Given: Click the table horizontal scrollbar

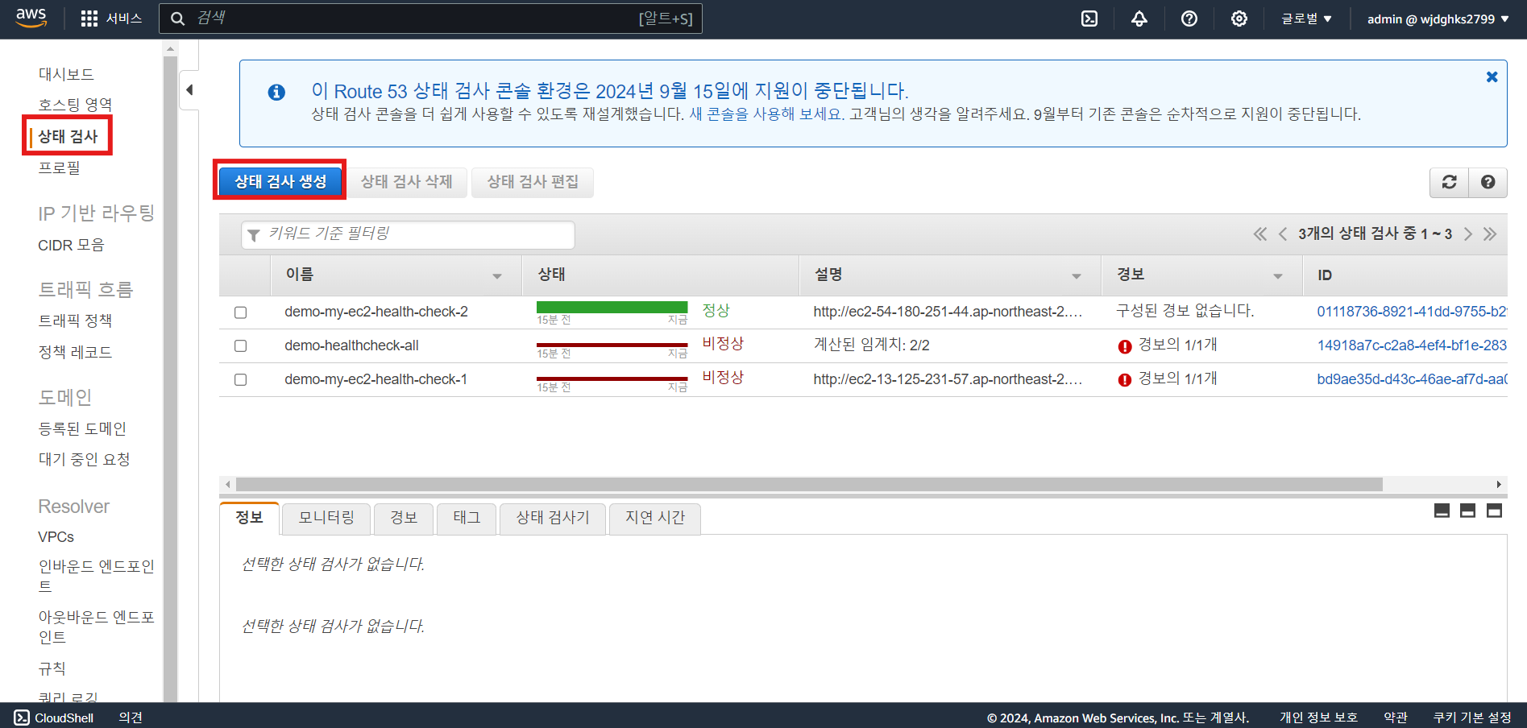Looking at the screenshot, I should point(809,484).
